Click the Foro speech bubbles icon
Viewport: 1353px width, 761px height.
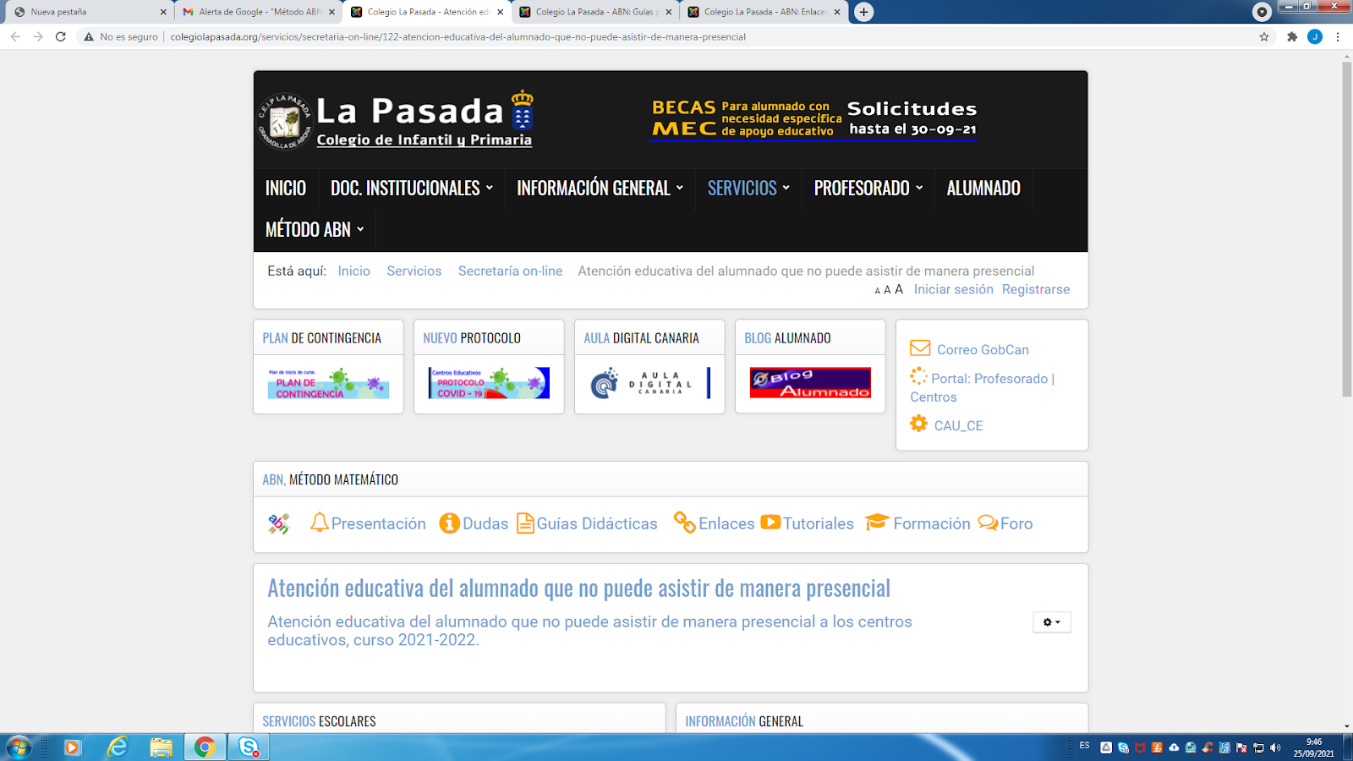point(988,523)
